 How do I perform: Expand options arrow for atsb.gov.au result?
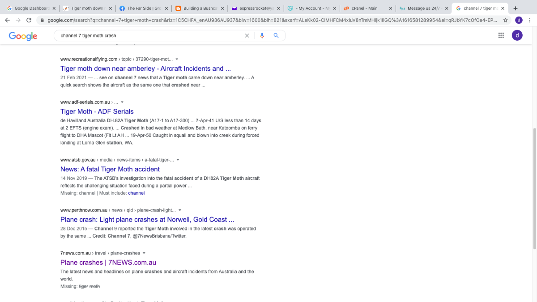coord(178,160)
